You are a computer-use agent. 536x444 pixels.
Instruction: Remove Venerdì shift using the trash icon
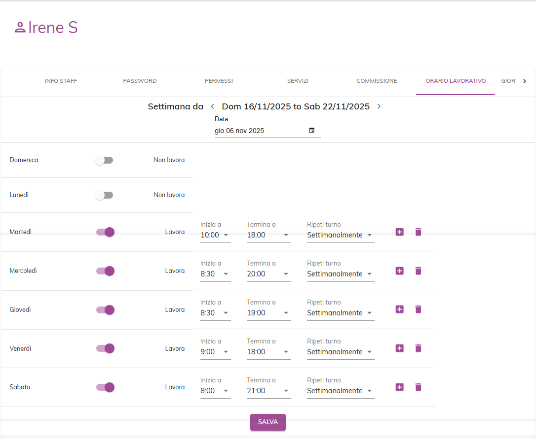click(418, 348)
